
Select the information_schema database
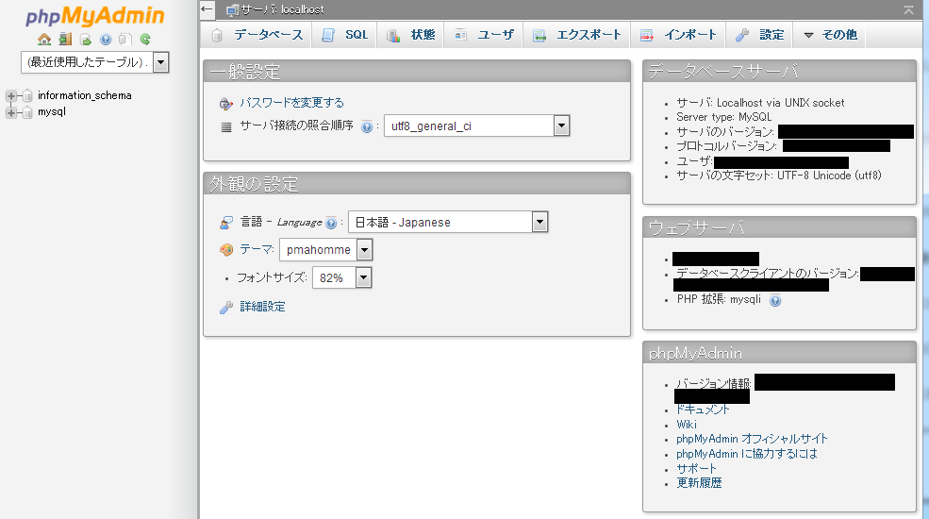pyautogui.click(x=84, y=95)
